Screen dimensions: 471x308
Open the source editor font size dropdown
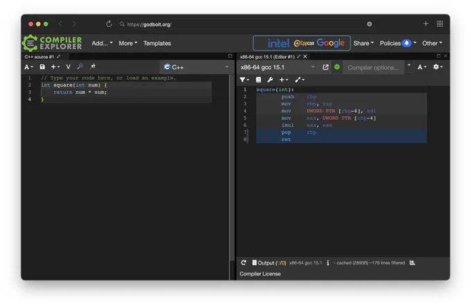tap(28, 67)
